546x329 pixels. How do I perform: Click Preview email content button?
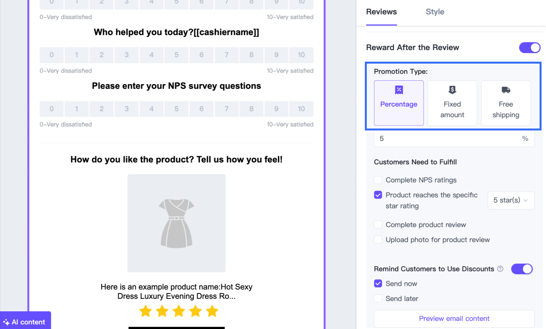(x=454, y=318)
